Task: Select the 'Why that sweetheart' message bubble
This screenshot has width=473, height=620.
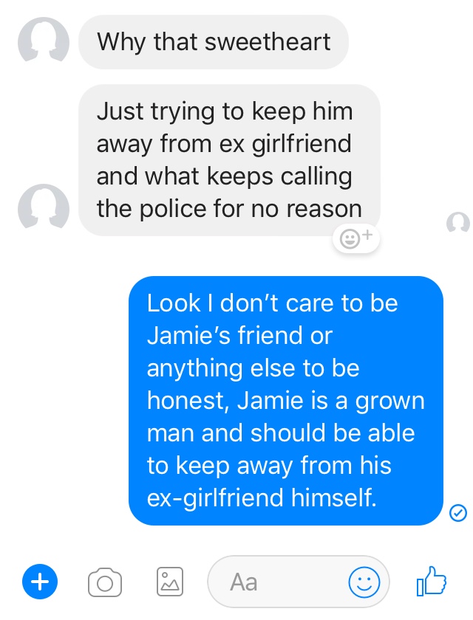Action: (x=214, y=42)
